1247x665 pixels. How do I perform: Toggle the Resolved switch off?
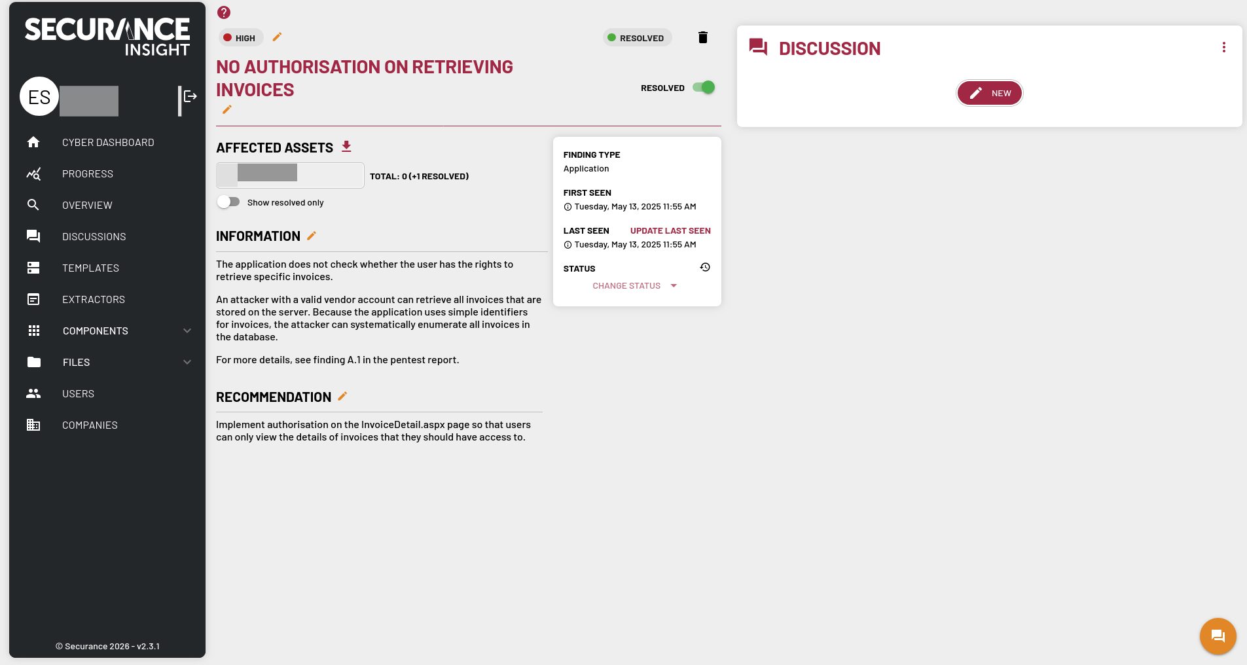coord(704,88)
